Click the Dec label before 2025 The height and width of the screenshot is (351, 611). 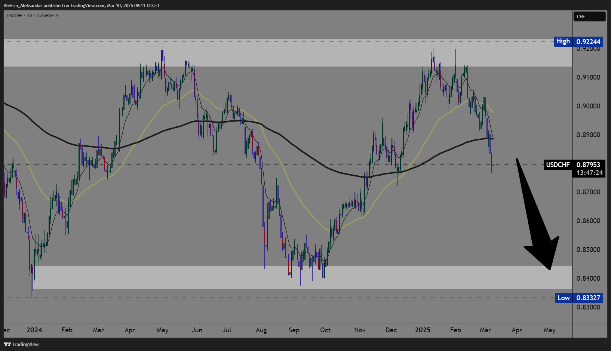391,330
